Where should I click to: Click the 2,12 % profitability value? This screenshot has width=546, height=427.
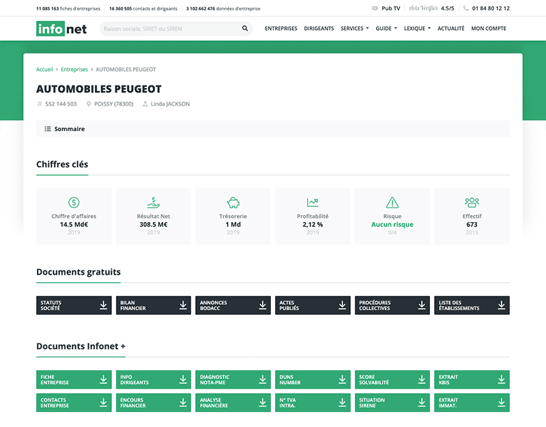pos(313,225)
